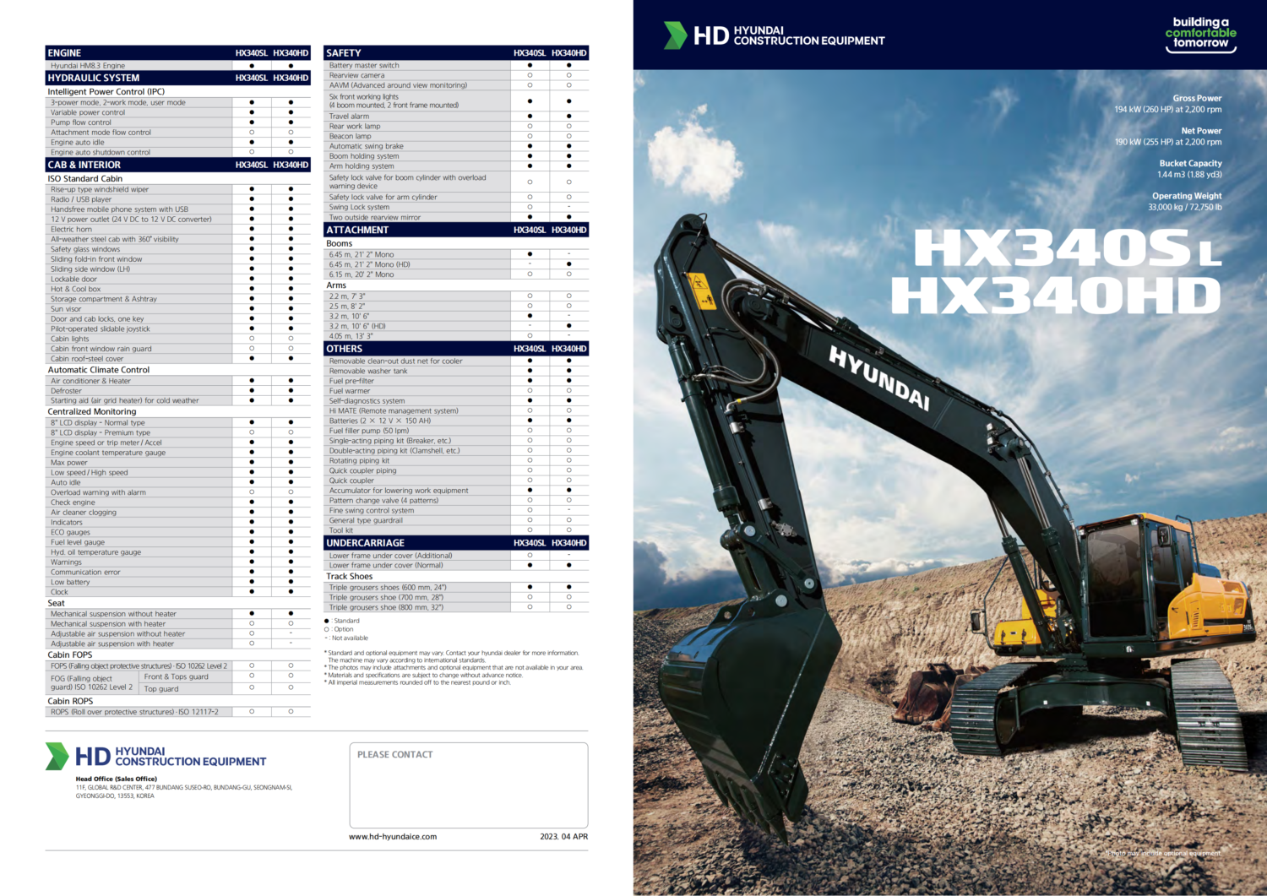Click the Hot & Cool box row
1267x896 pixels.
(x=178, y=289)
